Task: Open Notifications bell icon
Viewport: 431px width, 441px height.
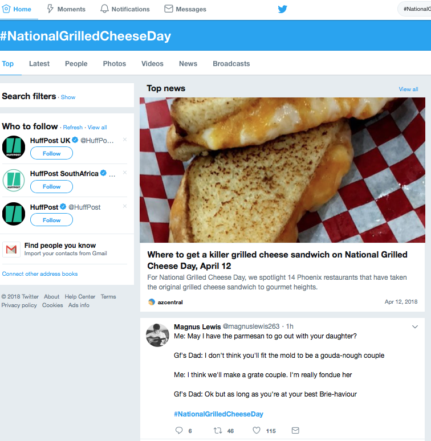Action: 104,9
